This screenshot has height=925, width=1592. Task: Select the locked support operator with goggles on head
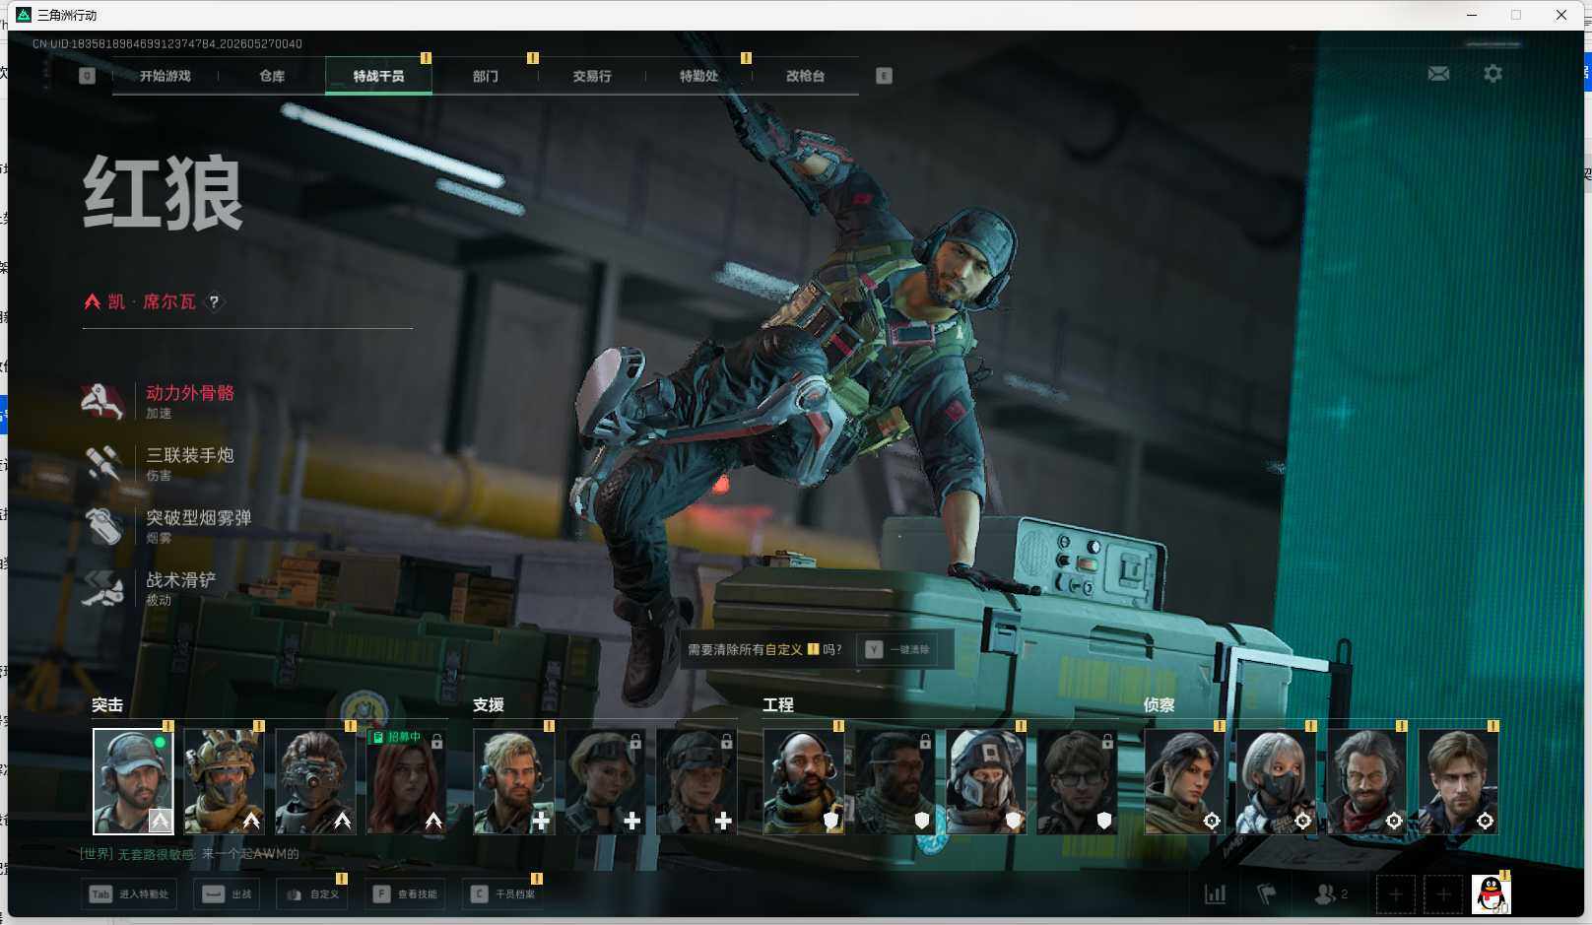[x=605, y=781]
